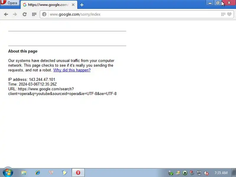
Task: Select Opera window in taskbar
Action: pos(78,173)
